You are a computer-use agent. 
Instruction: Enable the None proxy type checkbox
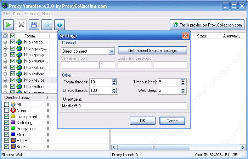pos(6,110)
